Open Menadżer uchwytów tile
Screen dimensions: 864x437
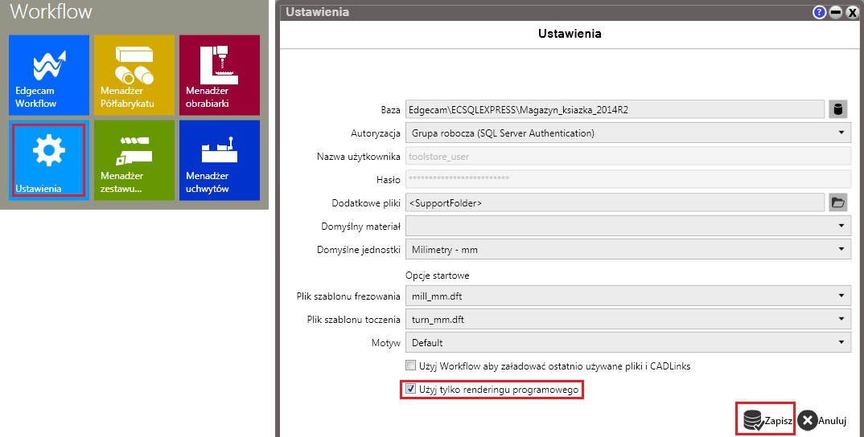point(220,160)
